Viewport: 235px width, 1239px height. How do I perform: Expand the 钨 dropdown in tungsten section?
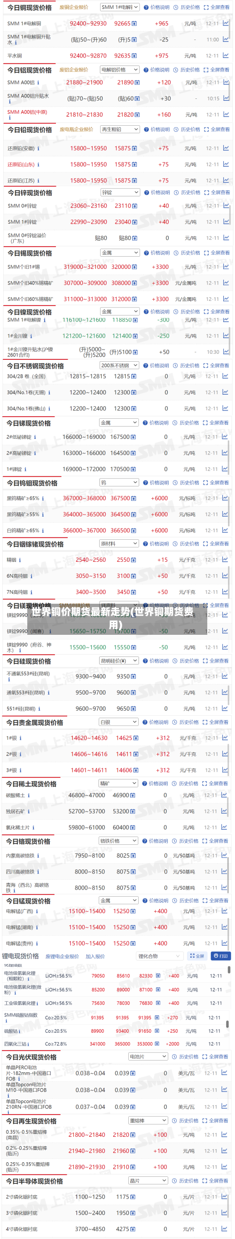(x=119, y=482)
